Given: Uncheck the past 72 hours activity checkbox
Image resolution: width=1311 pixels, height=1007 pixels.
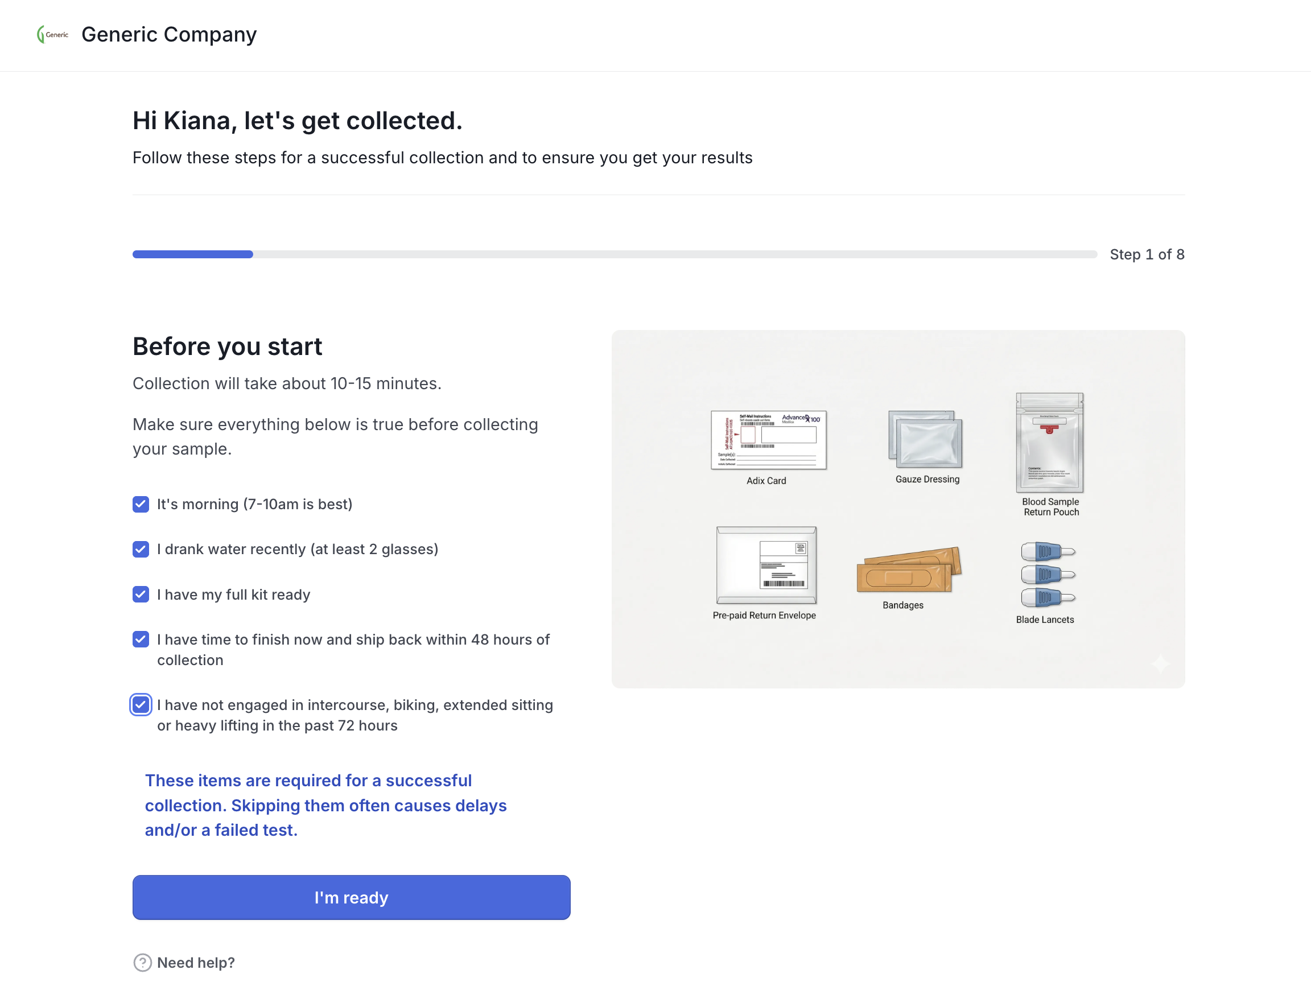Looking at the screenshot, I should point(141,705).
